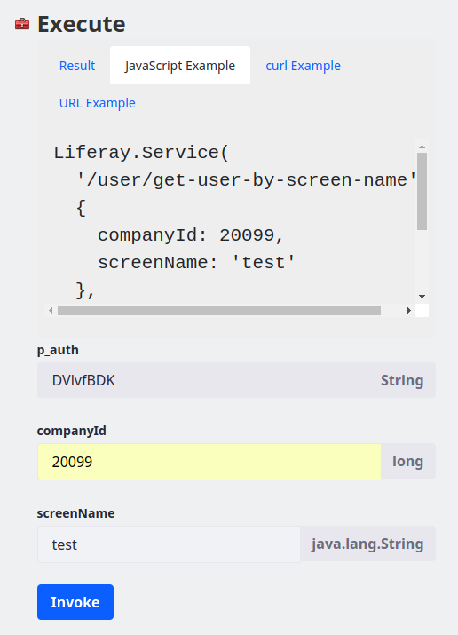
Task: Click the 'companyId: 20099,' code line
Action: tap(190, 234)
